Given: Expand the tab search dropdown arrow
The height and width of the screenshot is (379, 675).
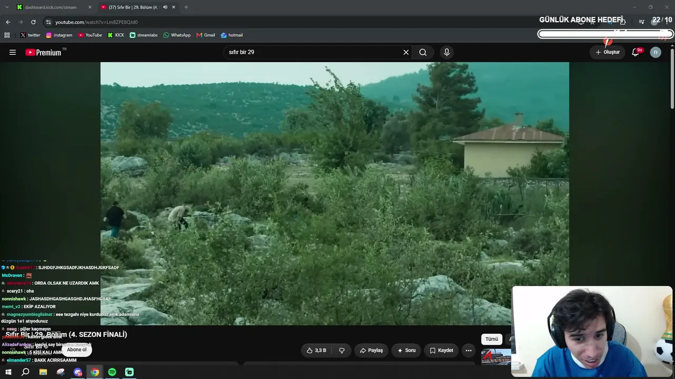Looking at the screenshot, I should click(7, 7).
